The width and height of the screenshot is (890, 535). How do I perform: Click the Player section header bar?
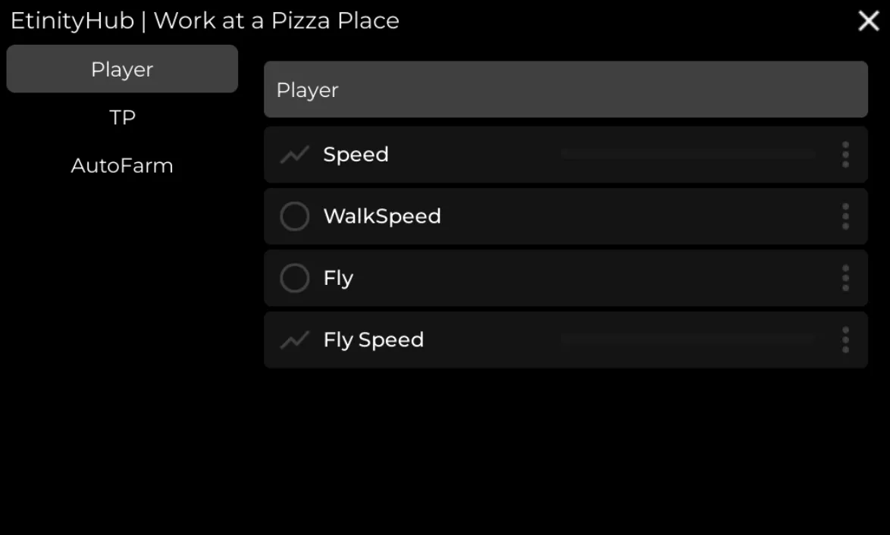tap(566, 89)
